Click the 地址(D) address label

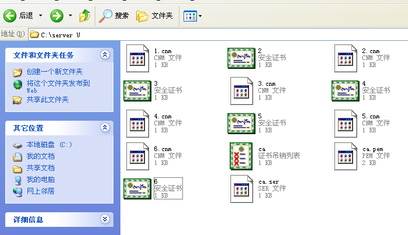tap(13, 34)
